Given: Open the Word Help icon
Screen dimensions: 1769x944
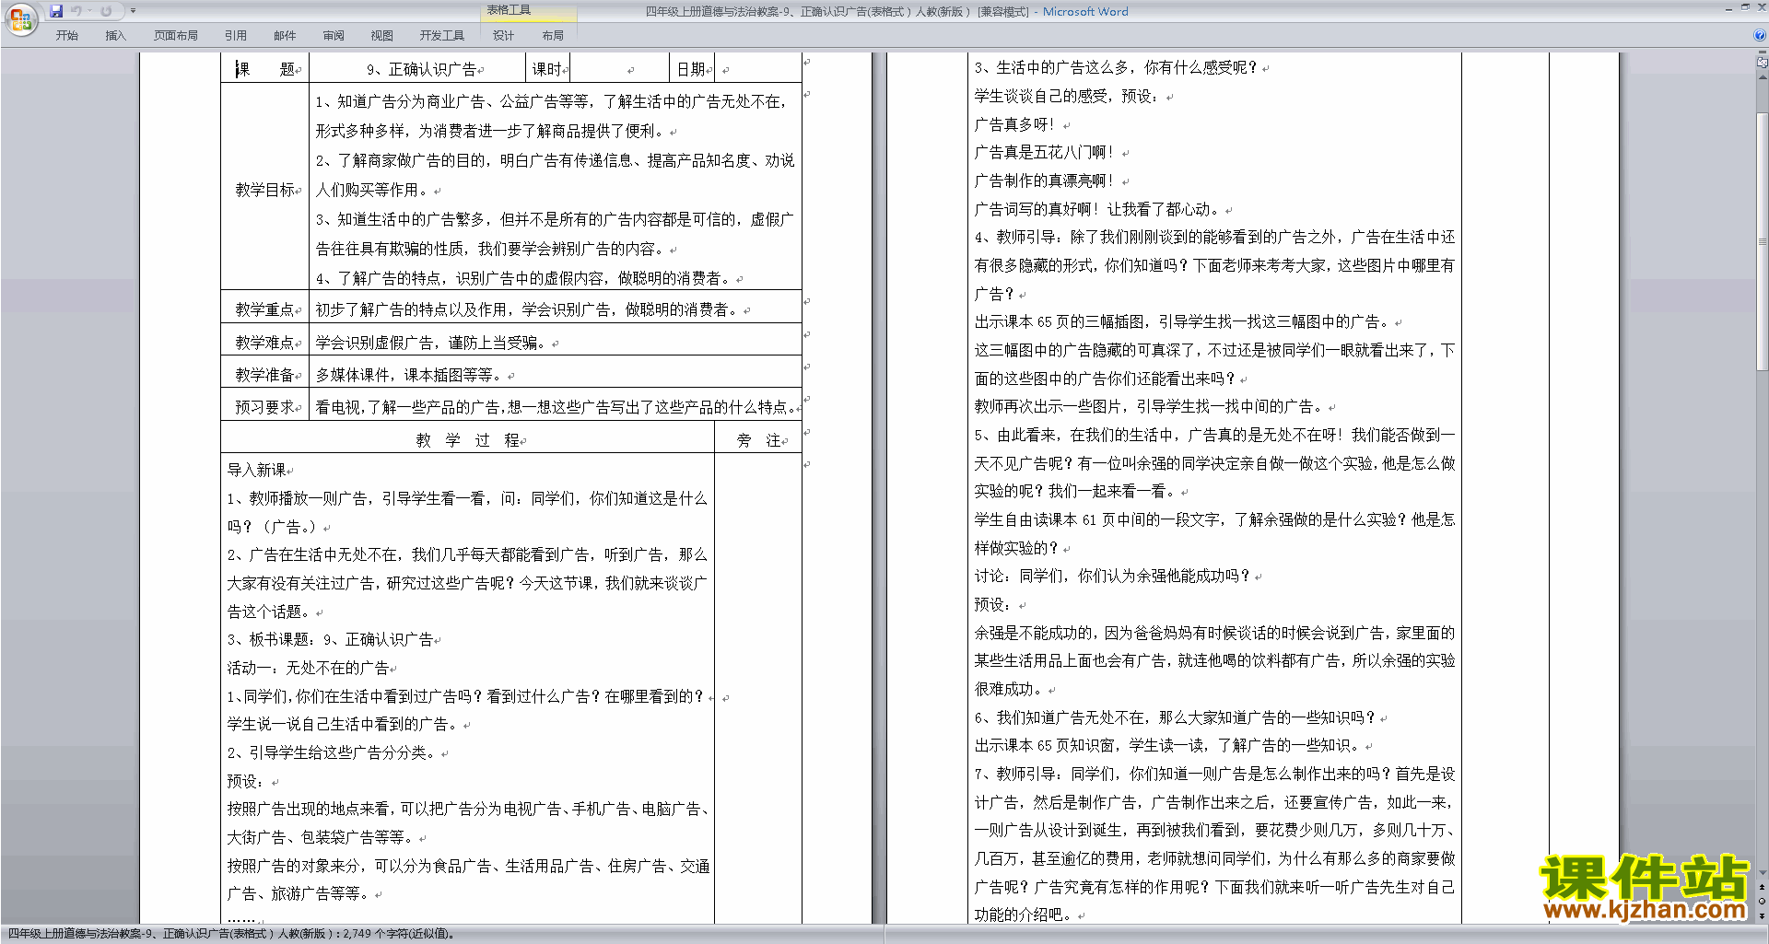Looking at the screenshot, I should click(x=1759, y=35).
